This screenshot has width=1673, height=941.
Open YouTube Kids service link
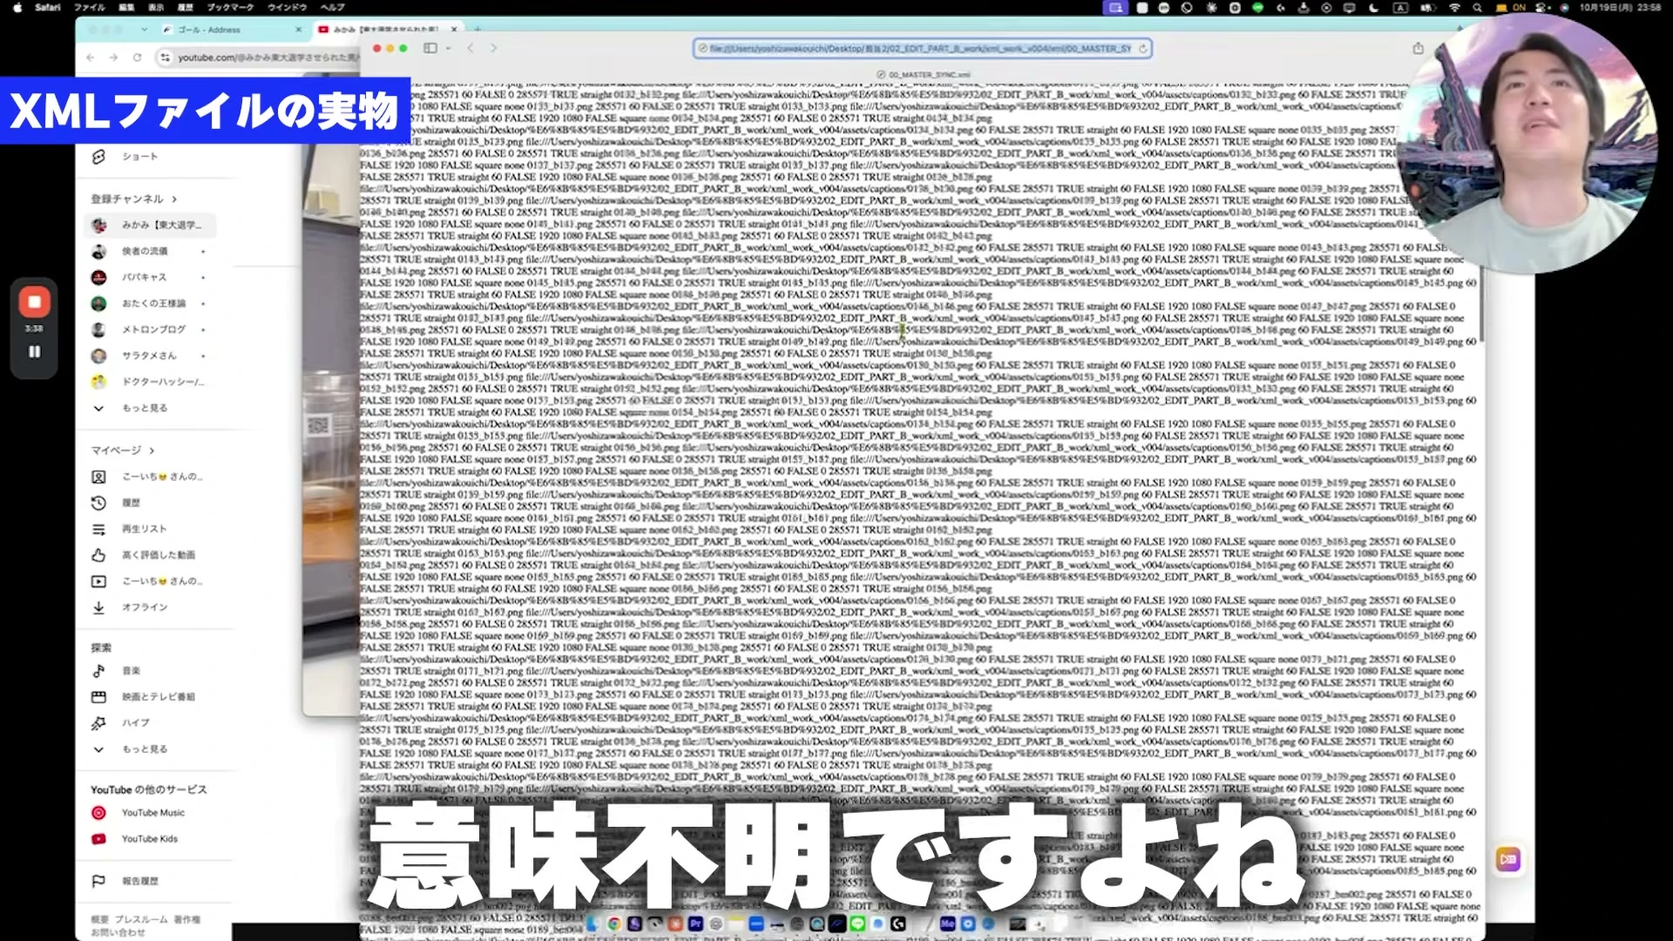pyautogui.click(x=149, y=839)
